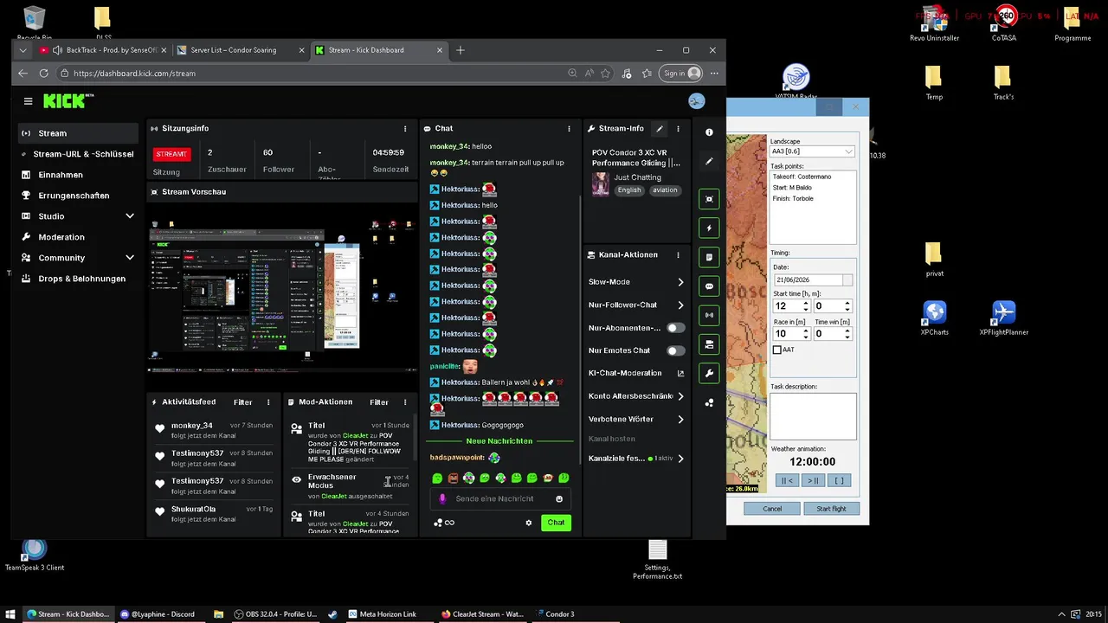Open Verbotene Wörter settings

(x=636, y=420)
